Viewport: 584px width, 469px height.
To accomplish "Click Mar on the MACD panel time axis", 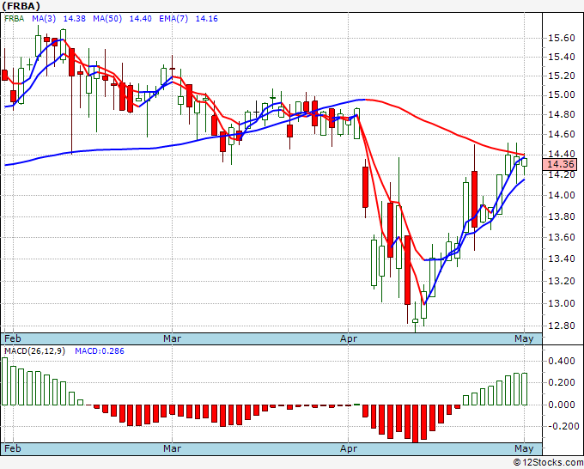I will pos(172,448).
